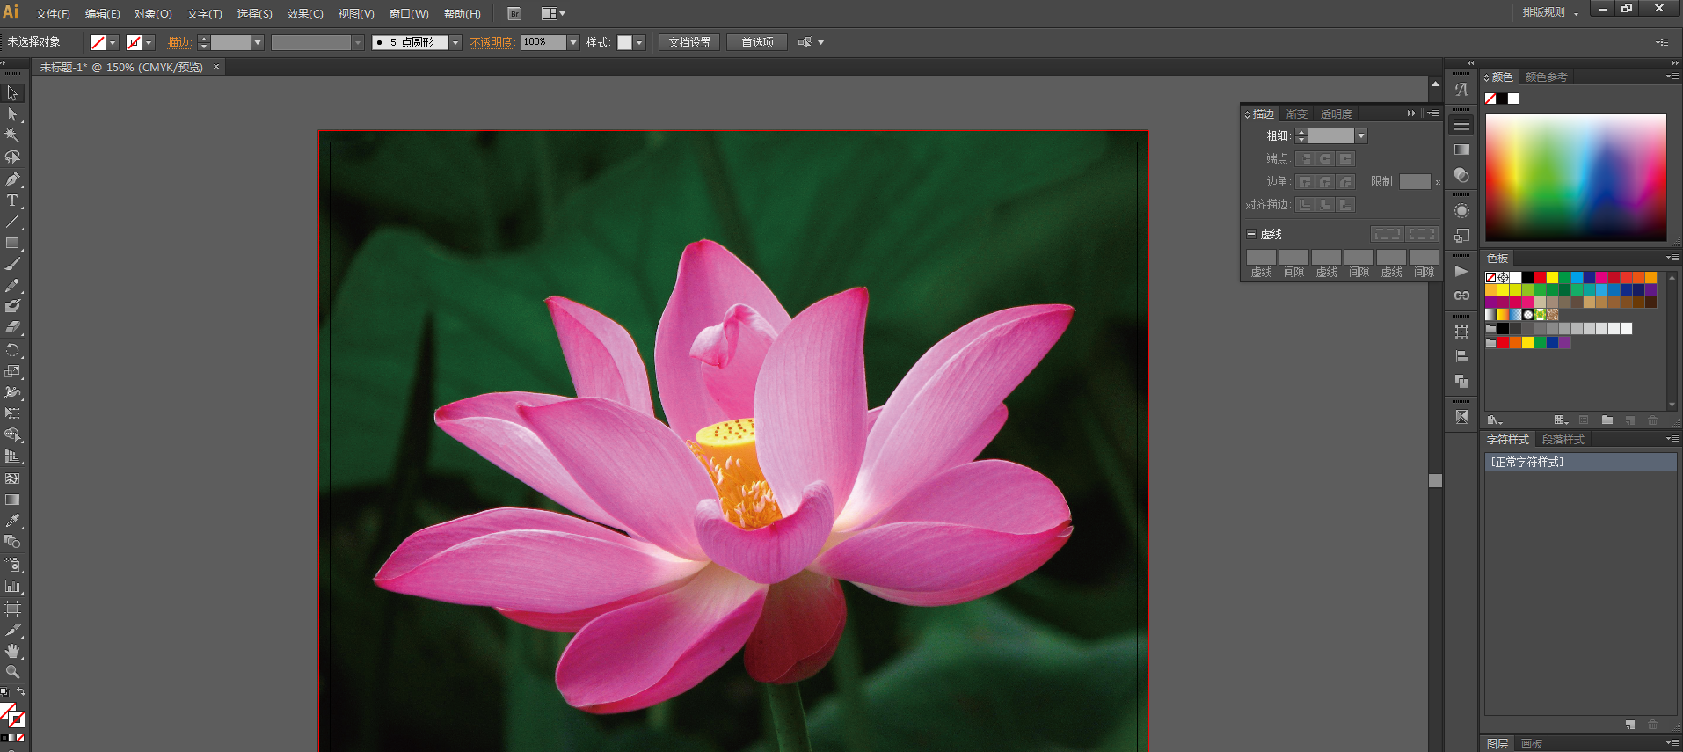The height and width of the screenshot is (752, 1683).
Task: Select the Zoom magnifier tool
Action: click(x=12, y=672)
